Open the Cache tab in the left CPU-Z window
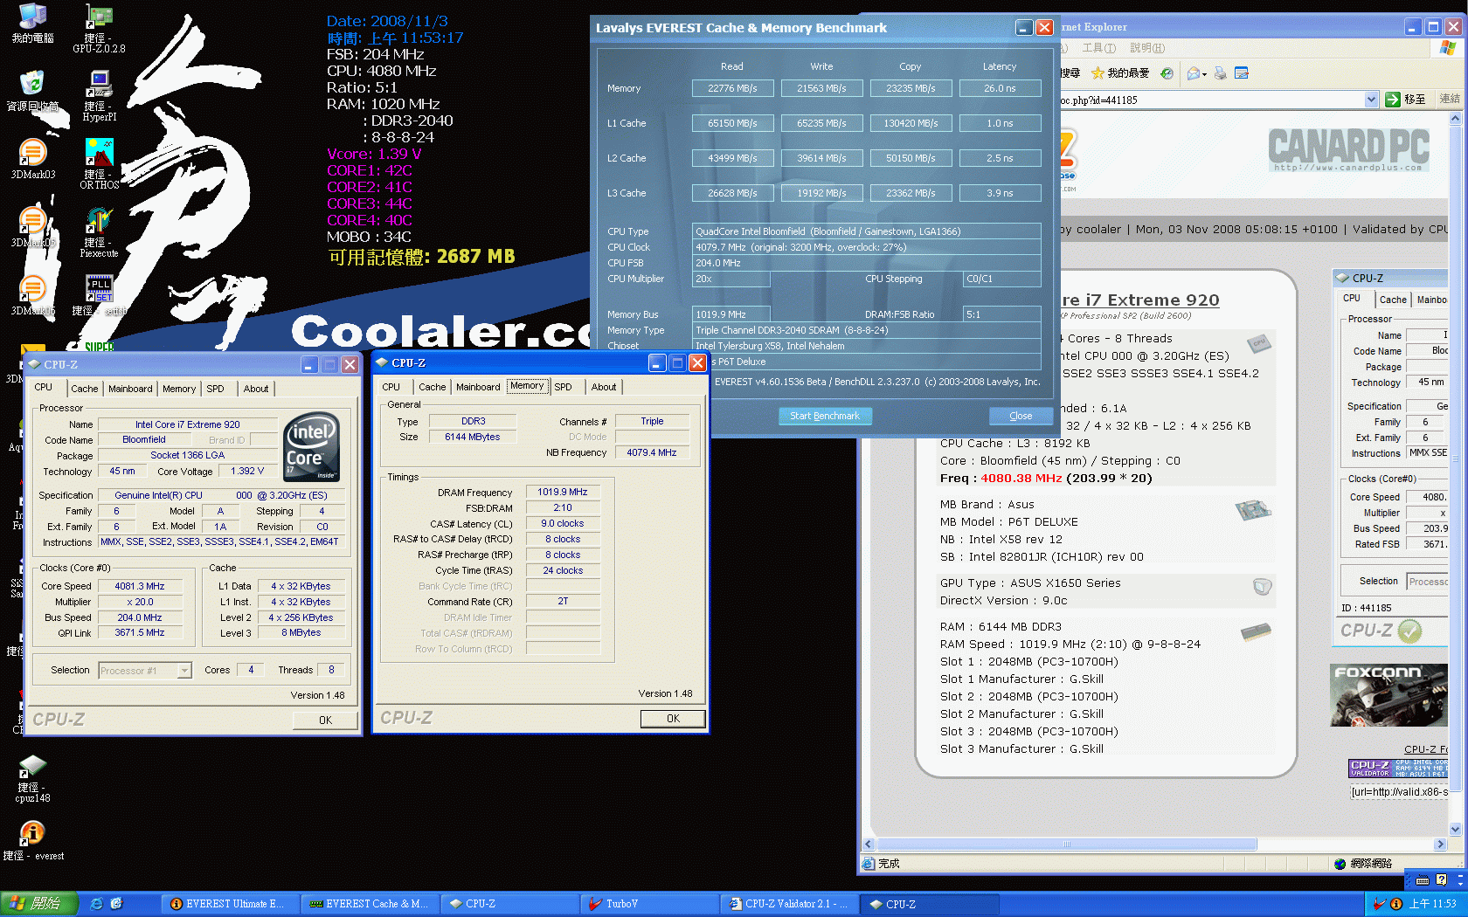Screen dimensions: 1468x917 coord(85,389)
